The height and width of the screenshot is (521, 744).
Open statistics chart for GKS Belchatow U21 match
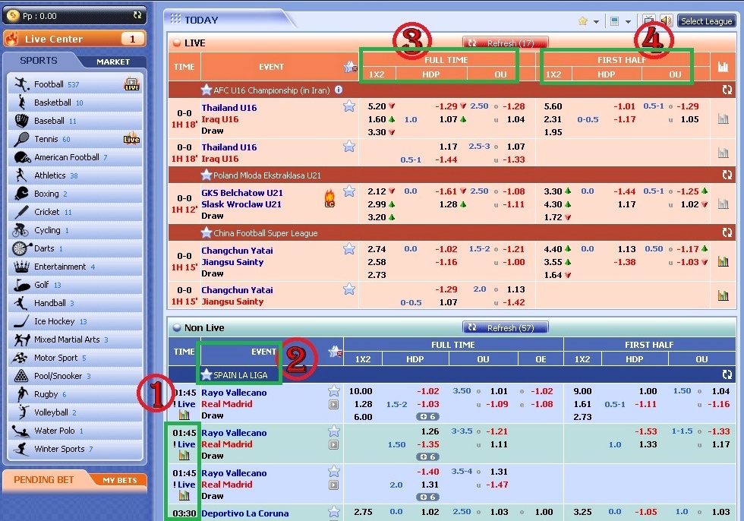click(723, 204)
